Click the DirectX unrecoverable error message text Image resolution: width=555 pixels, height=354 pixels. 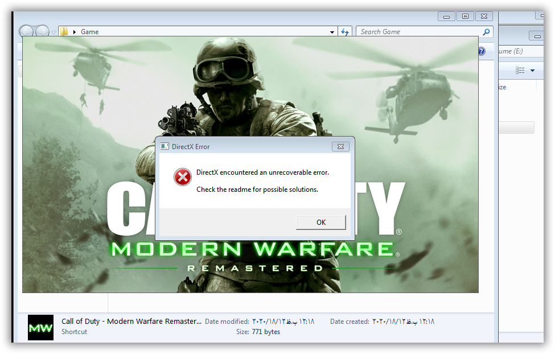[262, 172]
